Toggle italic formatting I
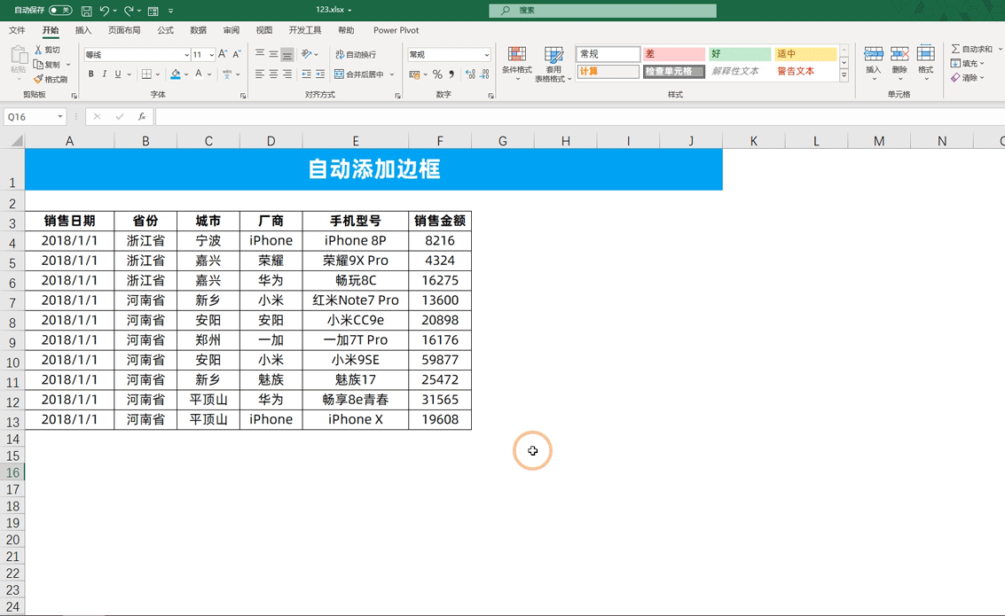Viewport: 1005px width, 616px height. click(105, 74)
